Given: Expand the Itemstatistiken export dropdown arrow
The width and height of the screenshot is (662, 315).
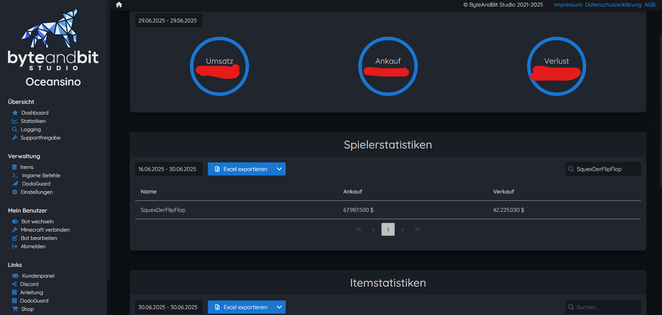Looking at the screenshot, I should tap(279, 307).
